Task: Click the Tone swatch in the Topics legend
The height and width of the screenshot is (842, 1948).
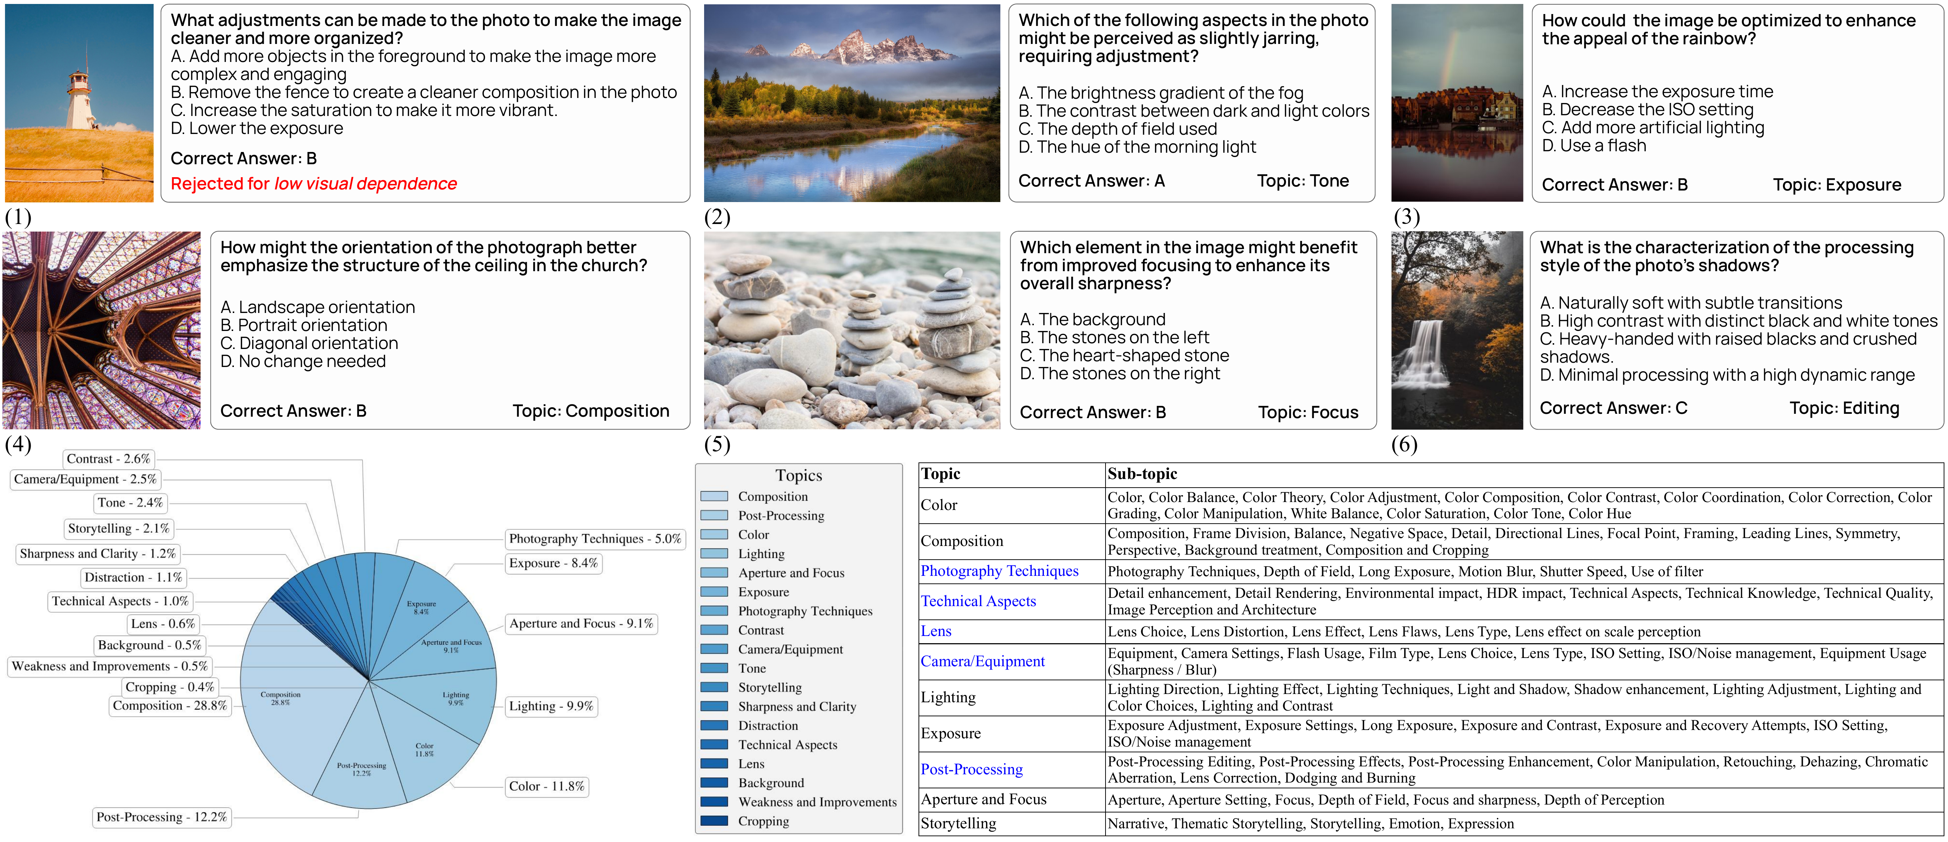Action: pos(714,668)
